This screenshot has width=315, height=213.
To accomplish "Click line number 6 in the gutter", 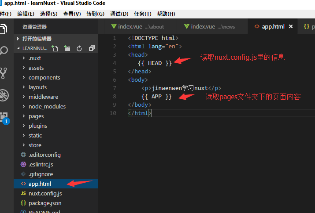I will tap(115, 79).
